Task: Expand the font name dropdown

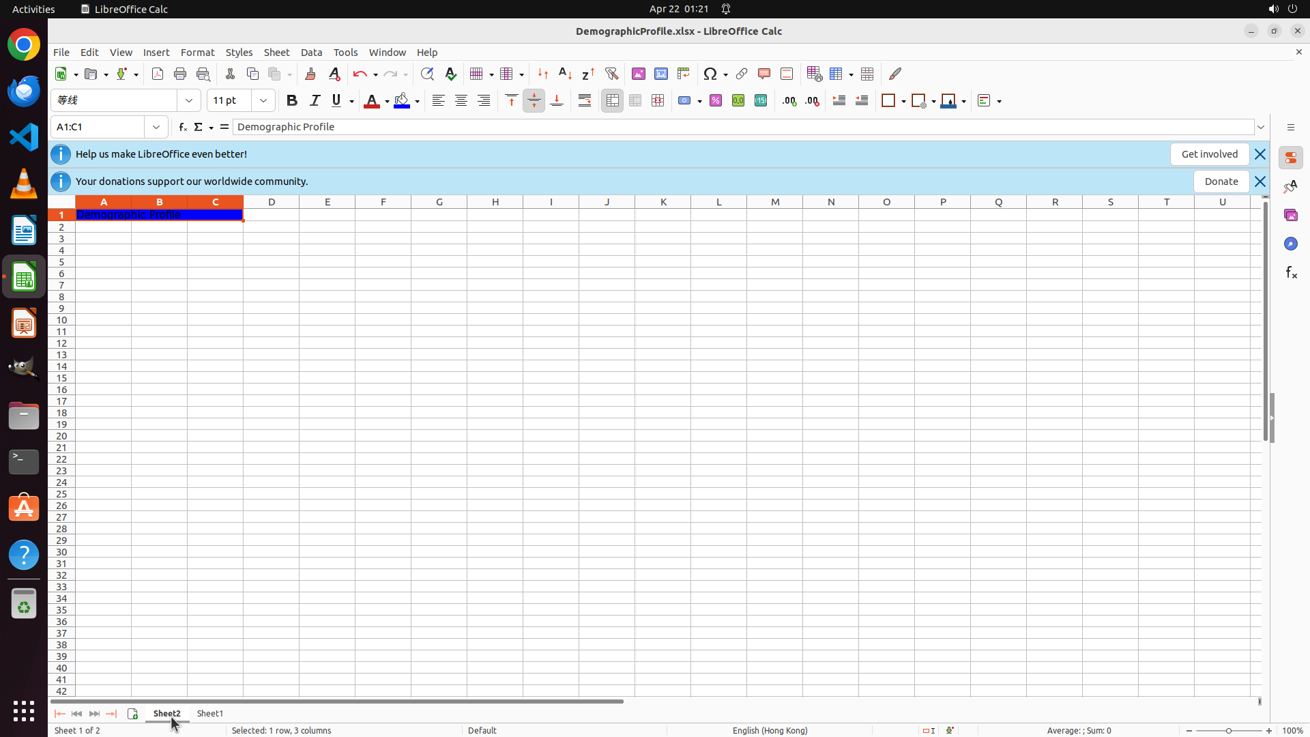Action: coord(189,100)
